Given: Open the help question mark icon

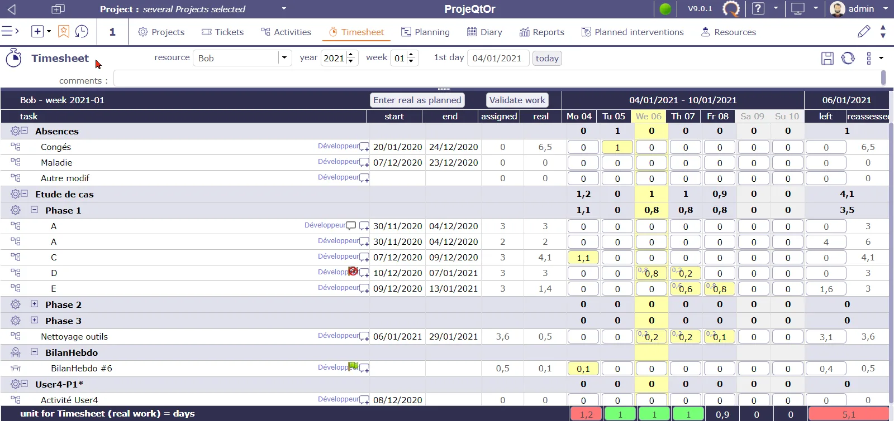Looking at the screenshot, I should pyautogui.click(x=758, y=9).
